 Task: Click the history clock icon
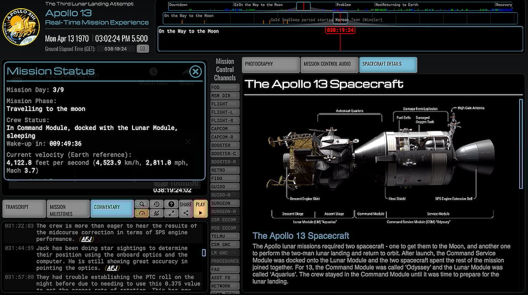pyautogui.click(x=157, y=204)
